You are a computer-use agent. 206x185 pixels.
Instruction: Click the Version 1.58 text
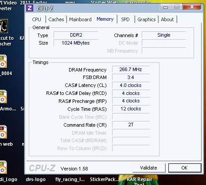click(74, 169)
